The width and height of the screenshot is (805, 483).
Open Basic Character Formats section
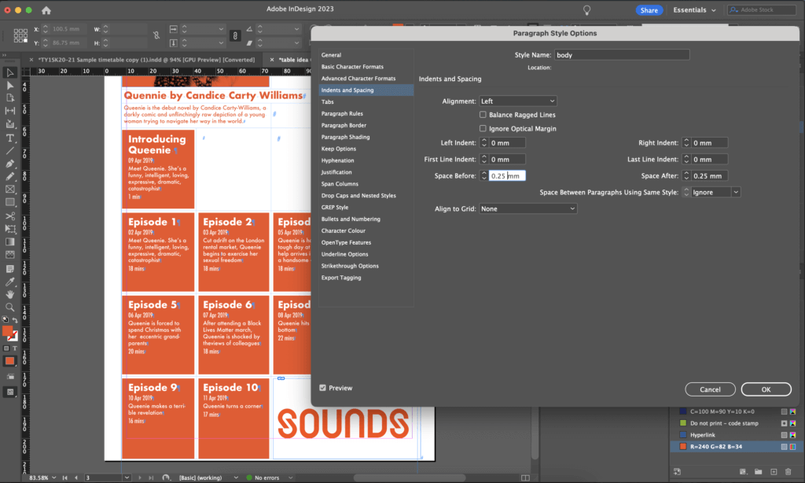352,67
